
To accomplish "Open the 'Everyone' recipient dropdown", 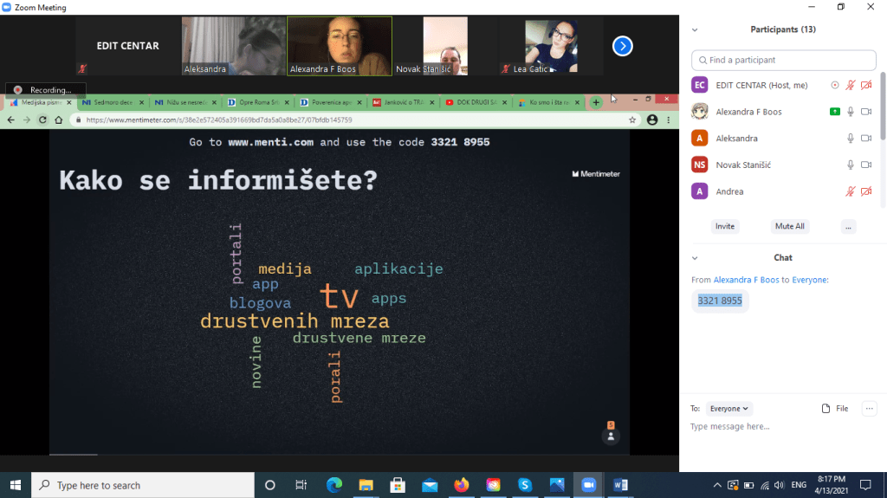I will click(729, 409).
